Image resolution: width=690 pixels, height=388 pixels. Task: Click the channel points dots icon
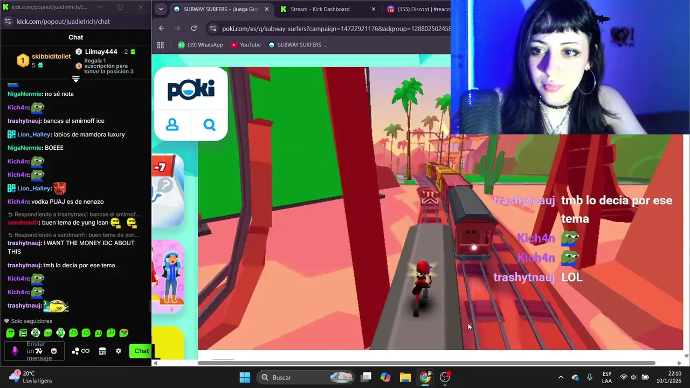tap(75, 351)
